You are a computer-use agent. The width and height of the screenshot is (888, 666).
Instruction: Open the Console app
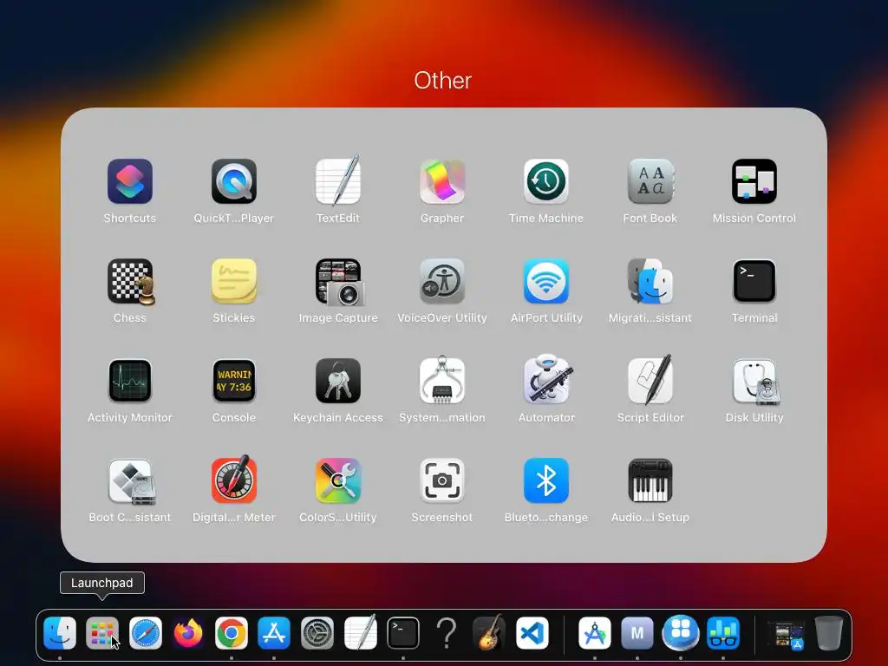[234, 382]
